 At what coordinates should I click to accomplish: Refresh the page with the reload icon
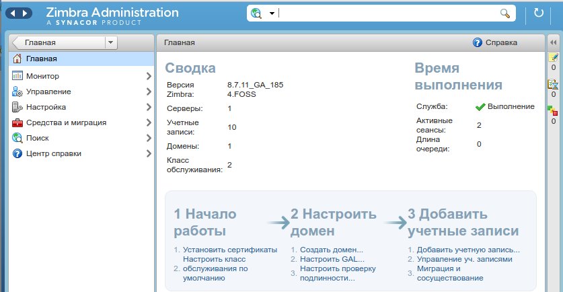[x=538, y=13]
